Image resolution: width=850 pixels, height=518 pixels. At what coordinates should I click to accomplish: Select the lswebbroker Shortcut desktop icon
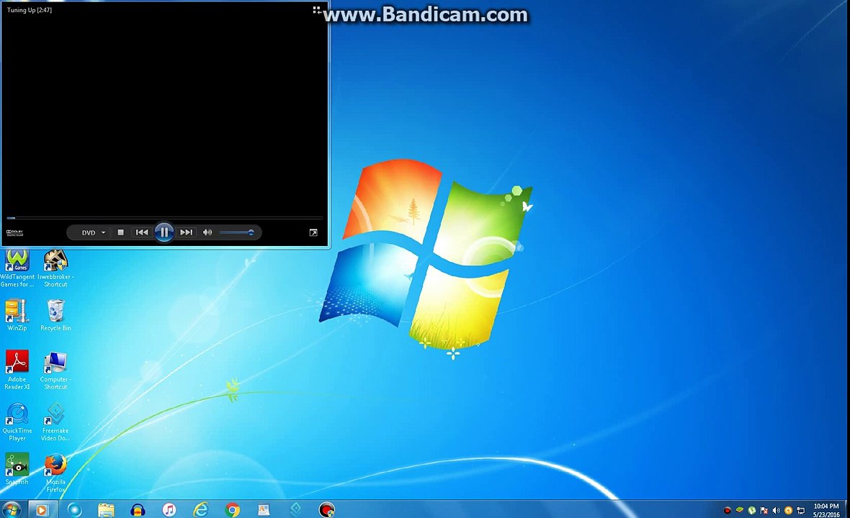pos(55,268)
